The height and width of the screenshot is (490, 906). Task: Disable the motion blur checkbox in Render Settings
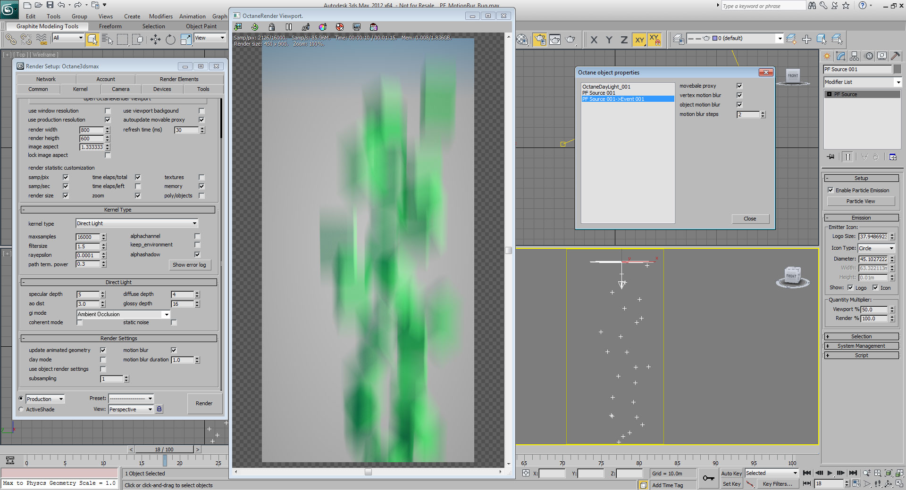coord(174,350)
